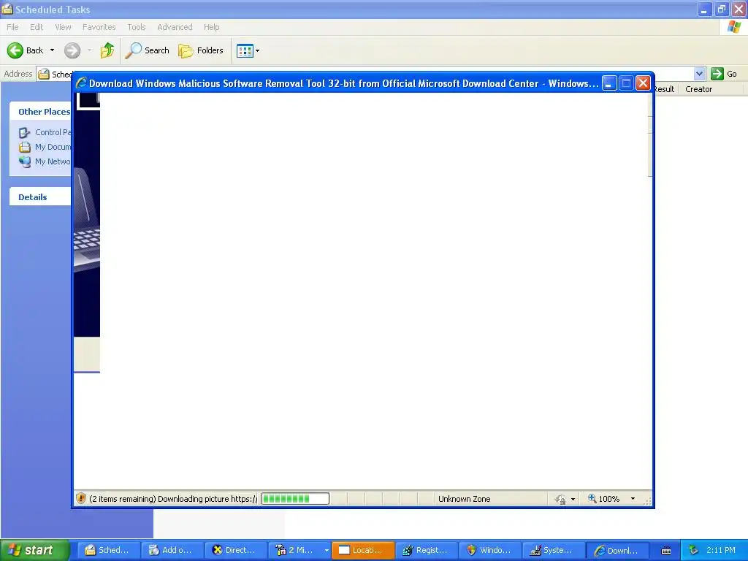
Task: Switch to Windo... taskbar button
Action: click(x=490, y=550)
